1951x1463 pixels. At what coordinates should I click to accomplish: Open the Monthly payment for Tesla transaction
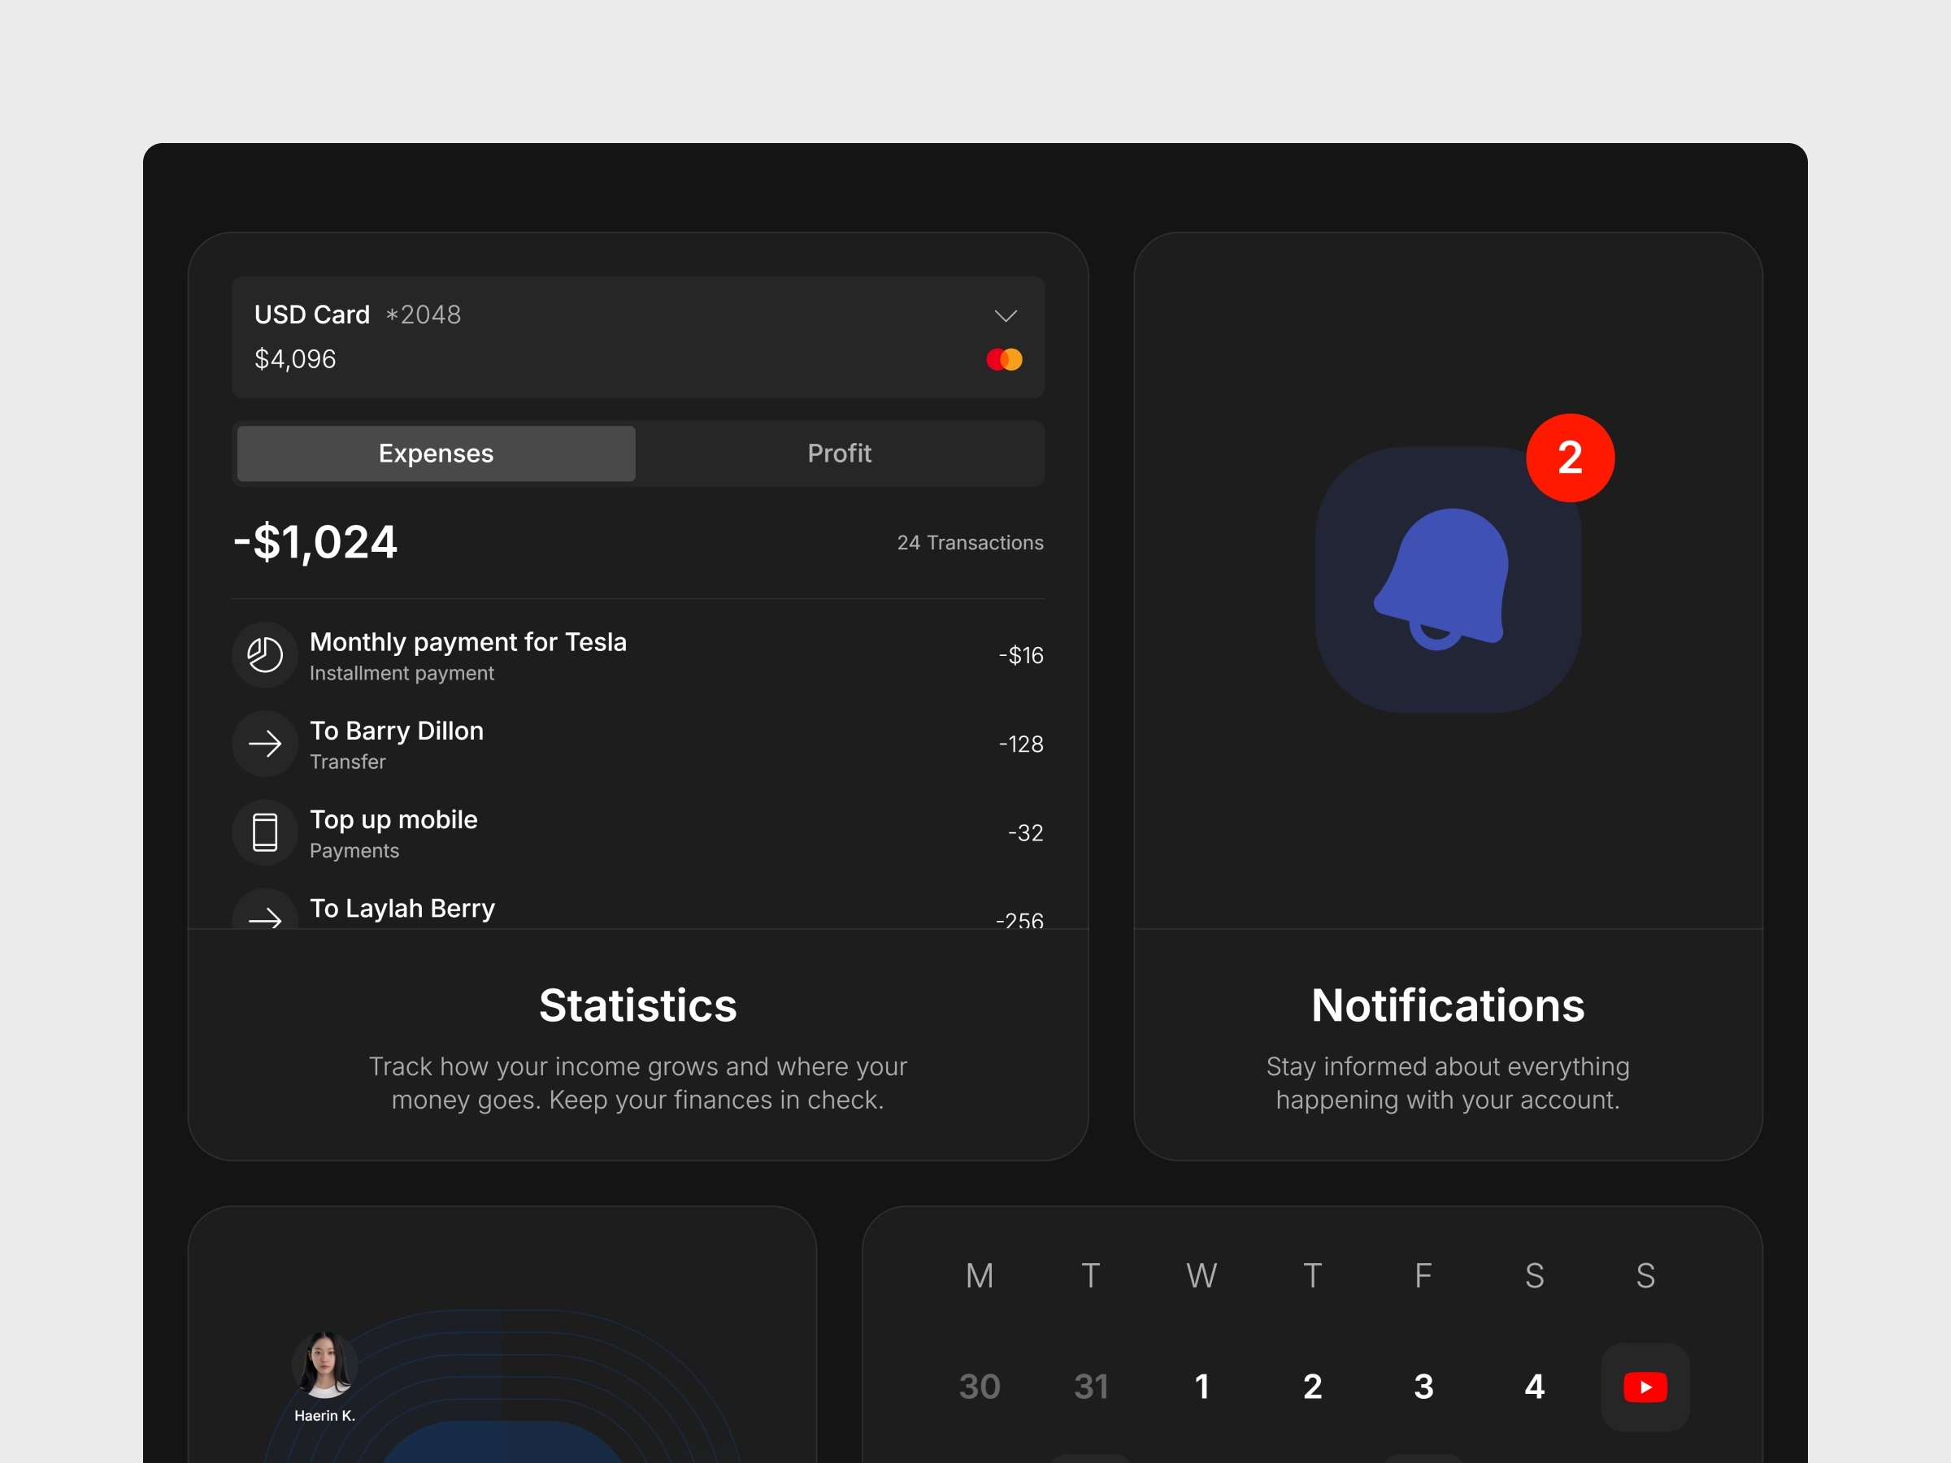637,655
